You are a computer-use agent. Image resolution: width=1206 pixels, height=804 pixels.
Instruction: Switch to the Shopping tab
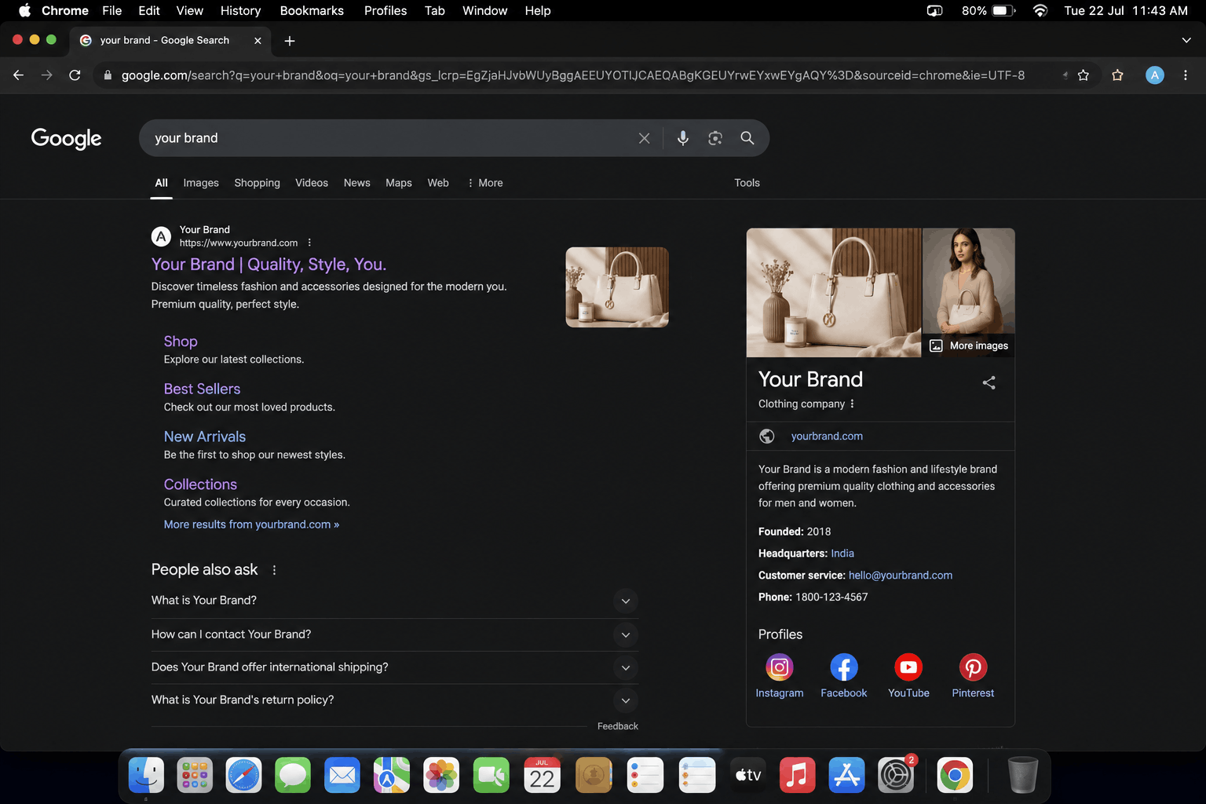257,183
